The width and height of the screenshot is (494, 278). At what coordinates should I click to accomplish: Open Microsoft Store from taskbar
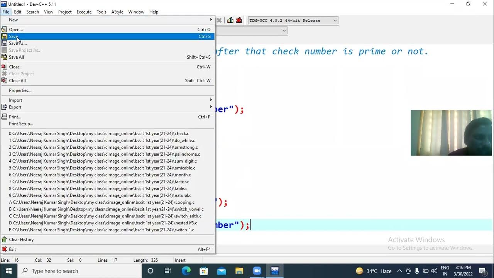(204, 271)
